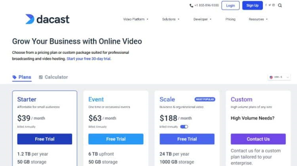Expand the Resources menu

point(258,19)
